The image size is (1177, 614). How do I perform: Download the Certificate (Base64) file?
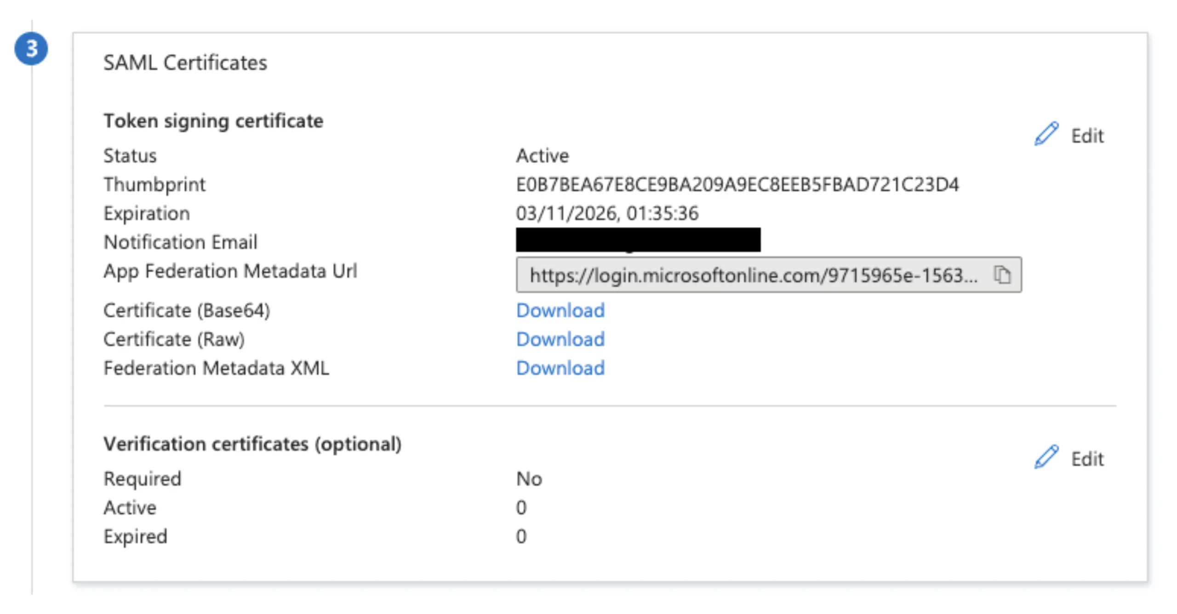(x=560, y=311)
